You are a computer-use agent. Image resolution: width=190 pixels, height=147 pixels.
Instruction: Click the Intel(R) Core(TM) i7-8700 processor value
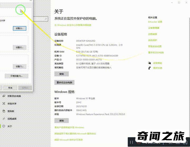[x=99, y=46]
